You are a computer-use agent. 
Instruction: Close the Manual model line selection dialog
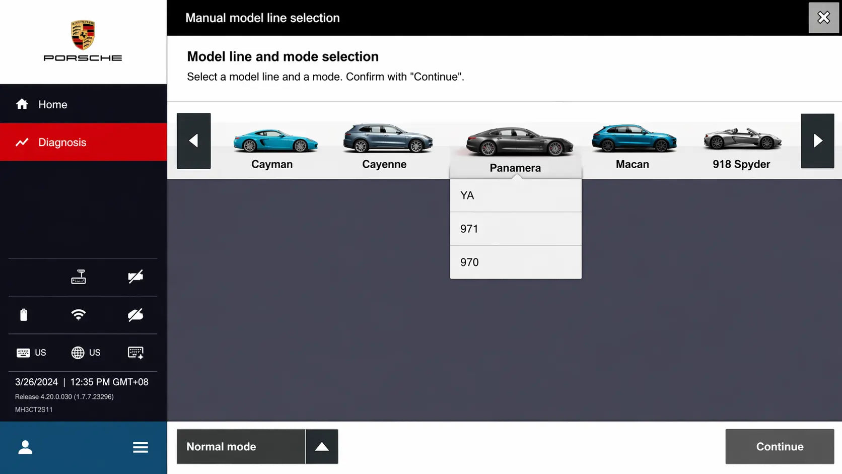pos(824,18)
